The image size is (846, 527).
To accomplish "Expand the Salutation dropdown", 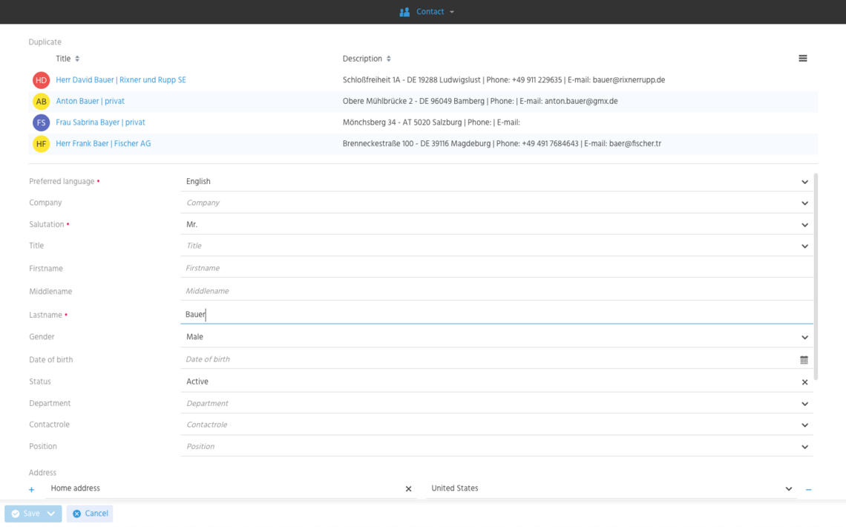I will 804,225.
